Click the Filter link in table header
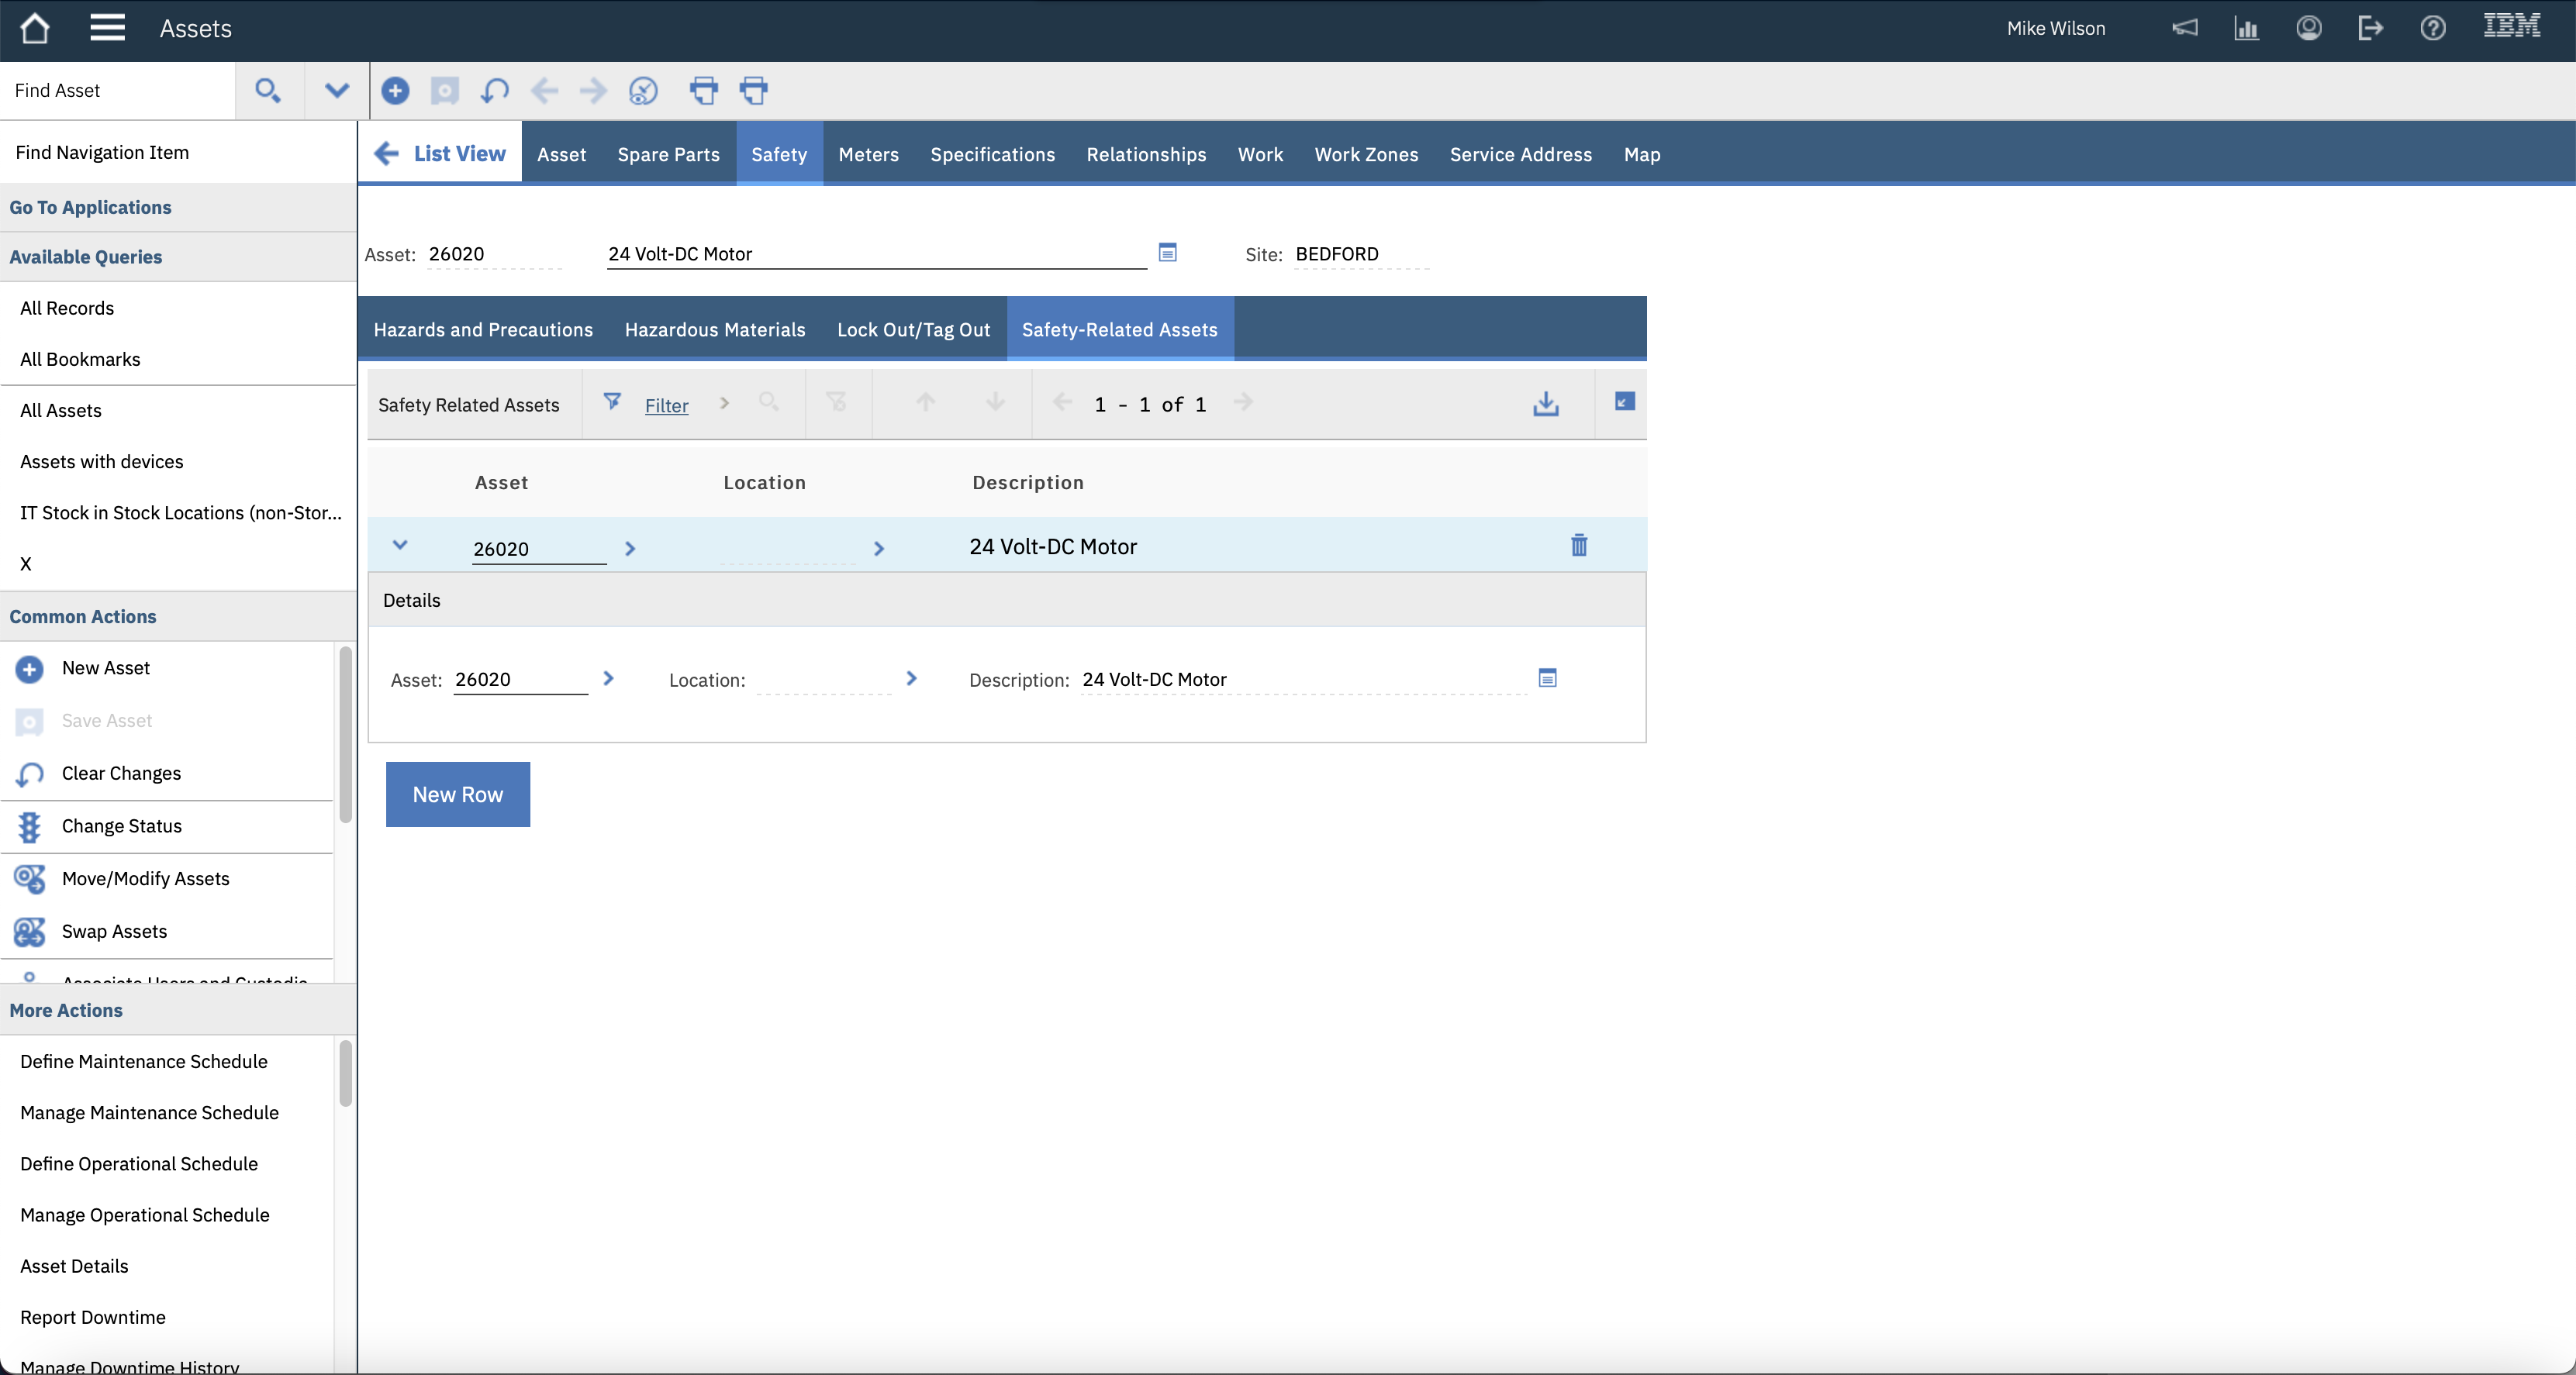 [666, 405]
